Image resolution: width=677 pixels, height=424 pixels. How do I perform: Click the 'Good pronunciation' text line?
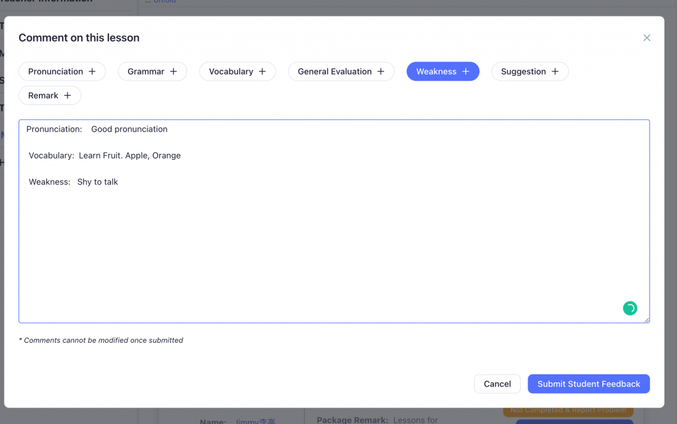pyautogui.click(x=129, y=129)
